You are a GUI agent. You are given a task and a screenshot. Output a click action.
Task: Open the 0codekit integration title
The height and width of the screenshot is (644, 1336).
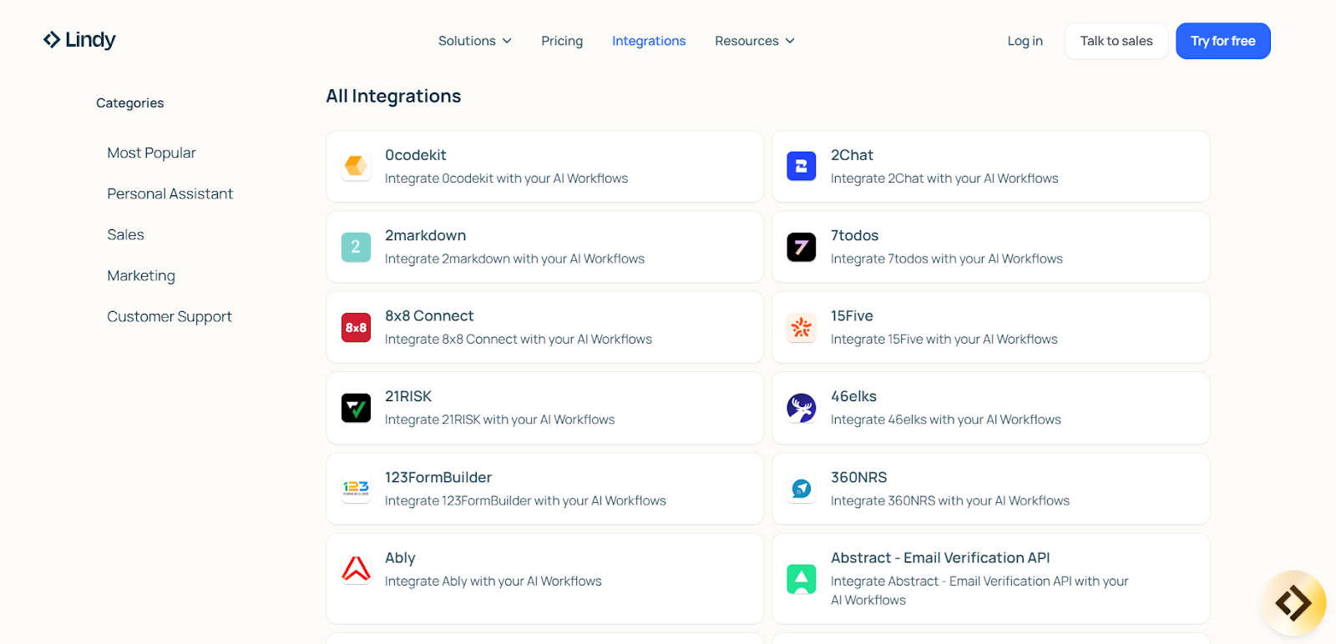pyautogui.click(x=415, y=155)
